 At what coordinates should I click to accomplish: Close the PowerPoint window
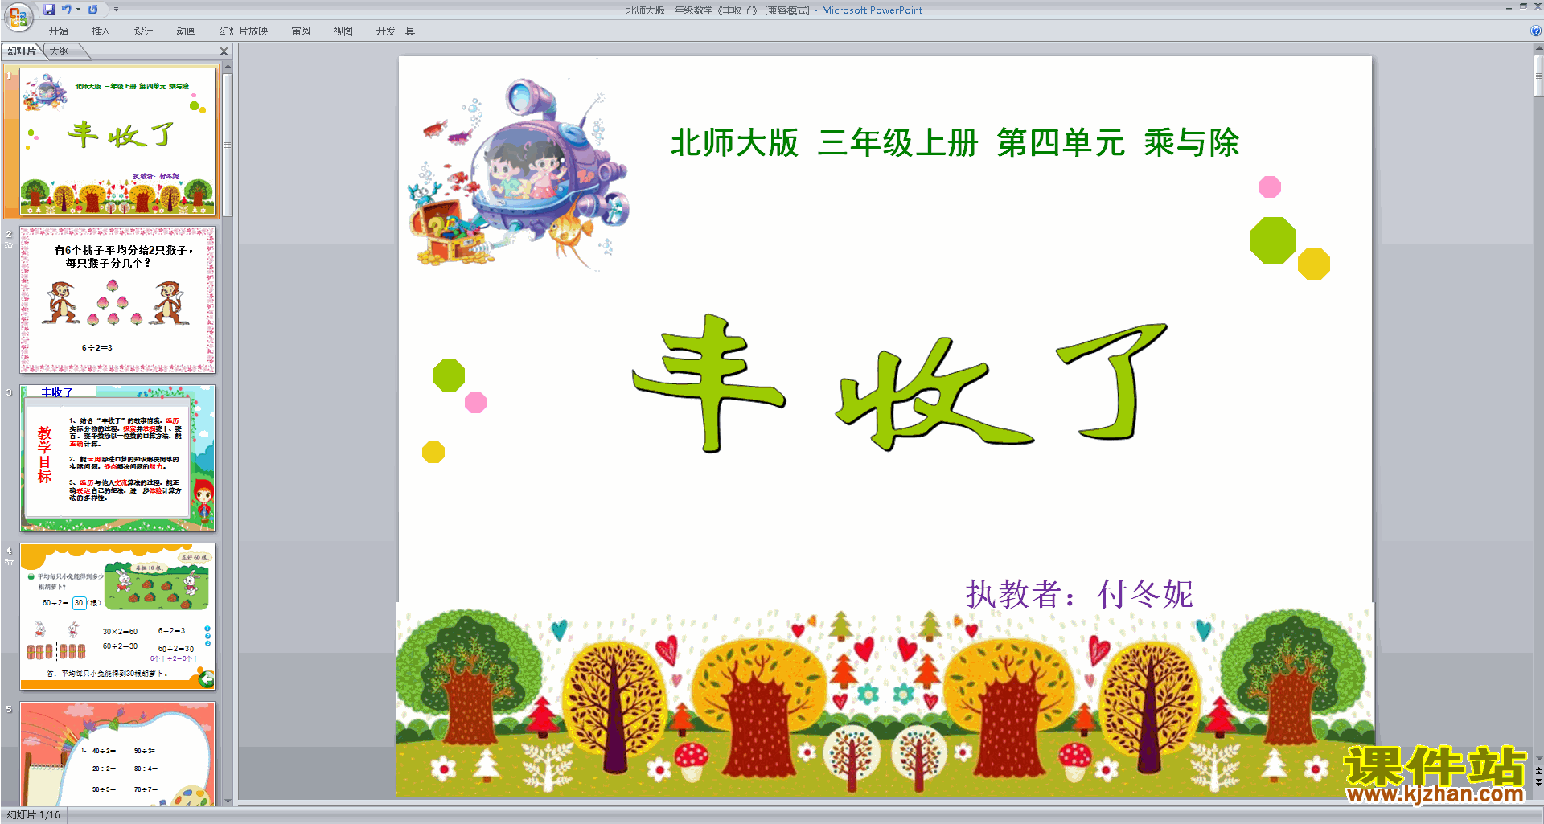pyautogui.click(x=1537, y=6)
